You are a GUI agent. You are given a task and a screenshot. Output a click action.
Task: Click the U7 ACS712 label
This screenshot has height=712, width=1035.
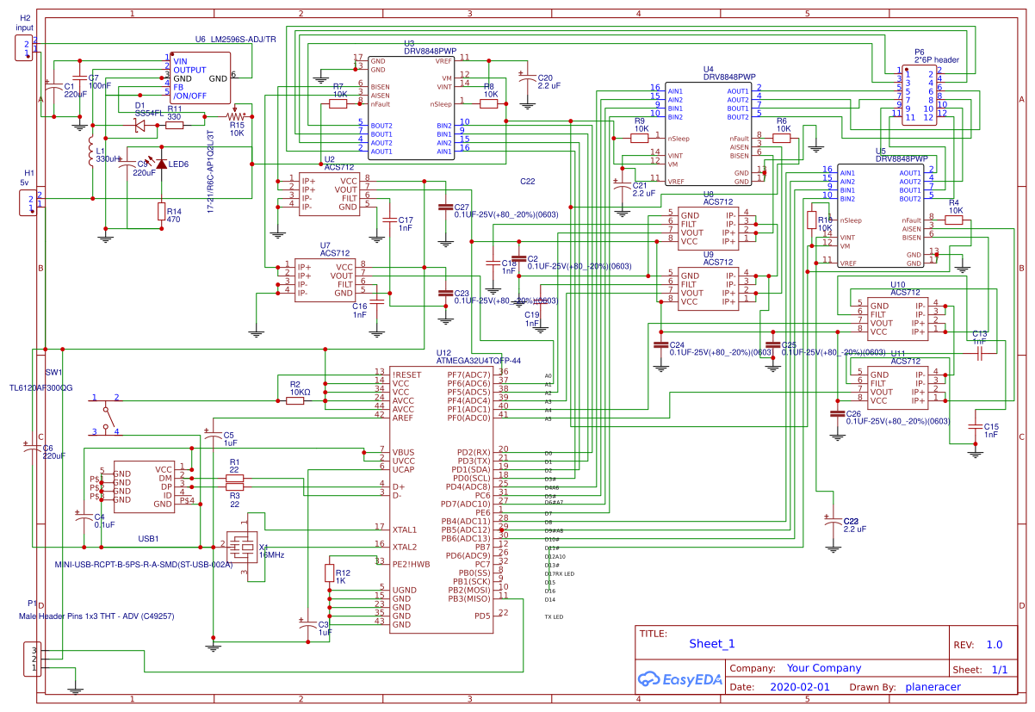coord(335,250)
